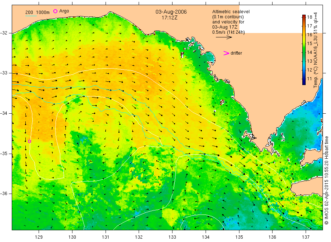The image size is (331, 242).
Task: Click the 'Altimetric sealevel' caption line
Action: (231, 12)
